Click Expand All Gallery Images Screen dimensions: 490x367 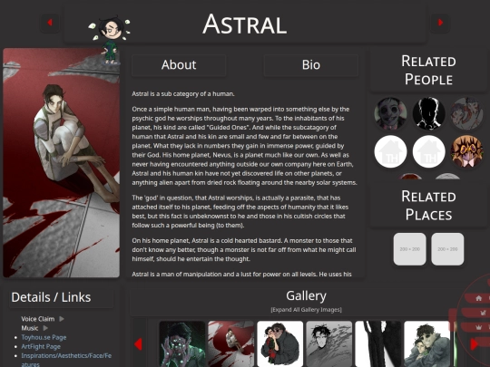[x=307, y=310]
